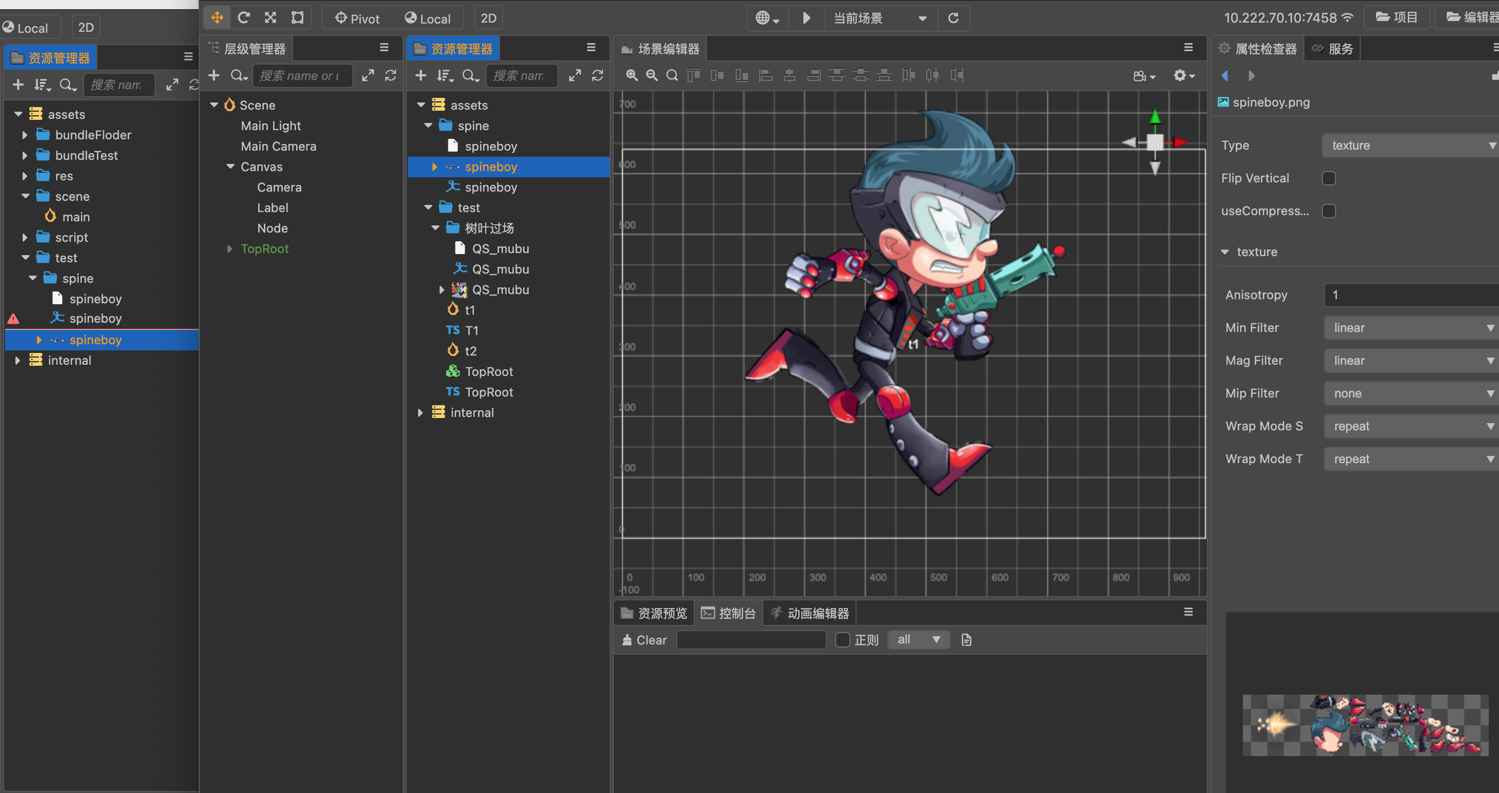Image resolution: width=1499 pixels, height=793 pixels.
Task: Enable the Flip Vertical checkbox
Action: pyautogui.click(x=1328, y=178)
